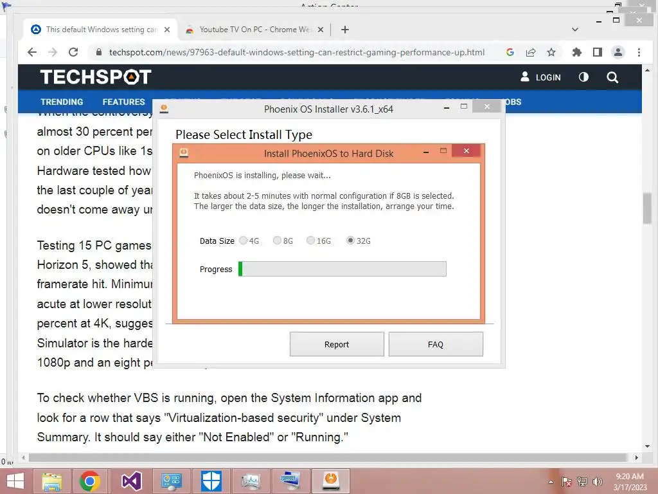Launch Chrome from the taskbar
The width and height of the screenshot is (658, 494).
click(x=89, y=481)
